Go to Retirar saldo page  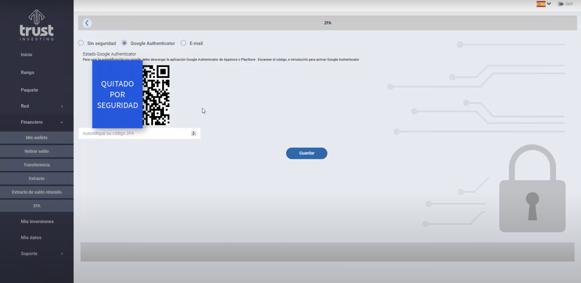(37, 151)
